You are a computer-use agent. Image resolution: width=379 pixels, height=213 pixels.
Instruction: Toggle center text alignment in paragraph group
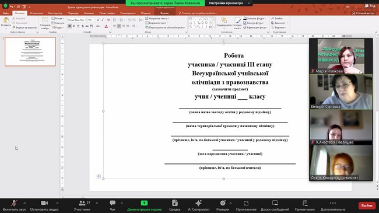point(119,26)
